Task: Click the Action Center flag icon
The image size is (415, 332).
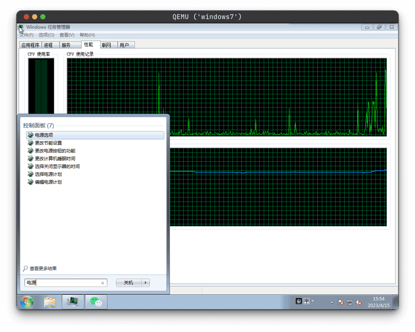Action: [x=340, y=302]
